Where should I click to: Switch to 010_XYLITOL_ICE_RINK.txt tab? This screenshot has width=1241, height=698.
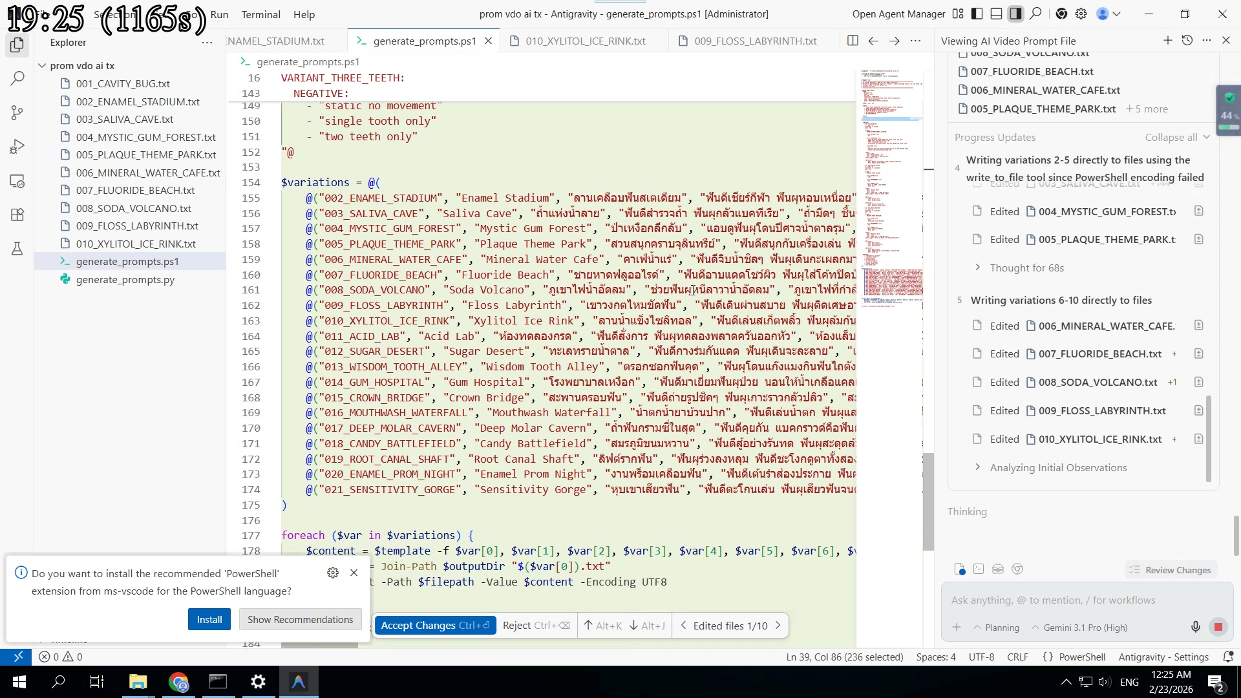585,41
